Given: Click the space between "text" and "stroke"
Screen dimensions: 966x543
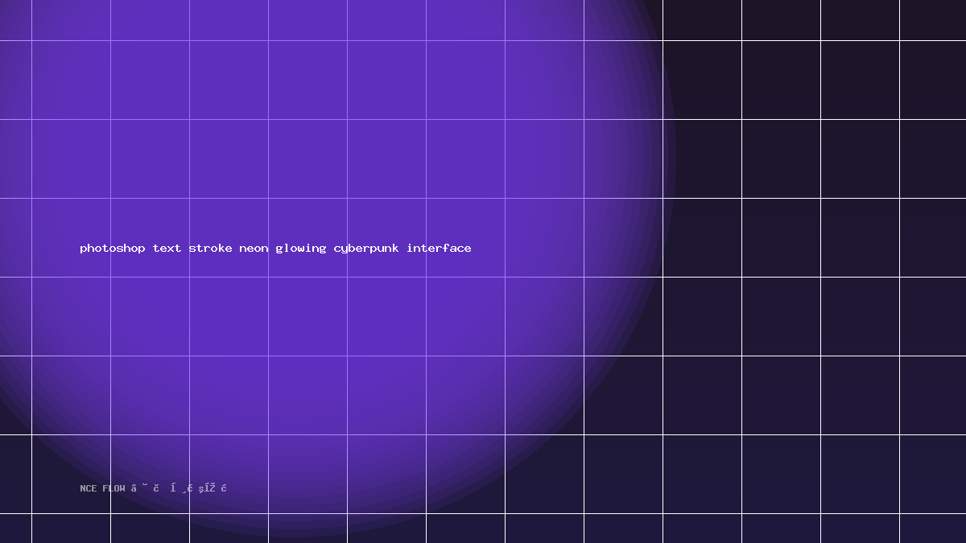Looking at the screenshot, I should point(185,248).
